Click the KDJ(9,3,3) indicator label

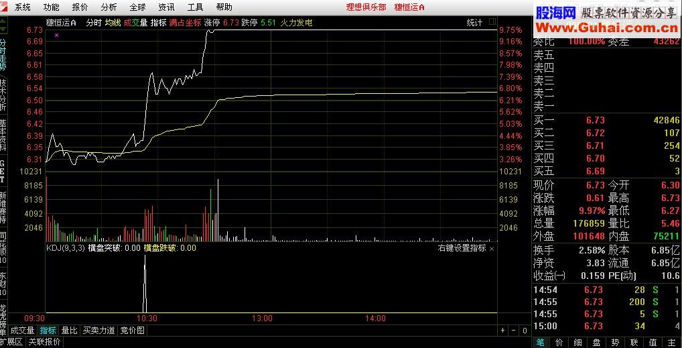tap(65, 248)
